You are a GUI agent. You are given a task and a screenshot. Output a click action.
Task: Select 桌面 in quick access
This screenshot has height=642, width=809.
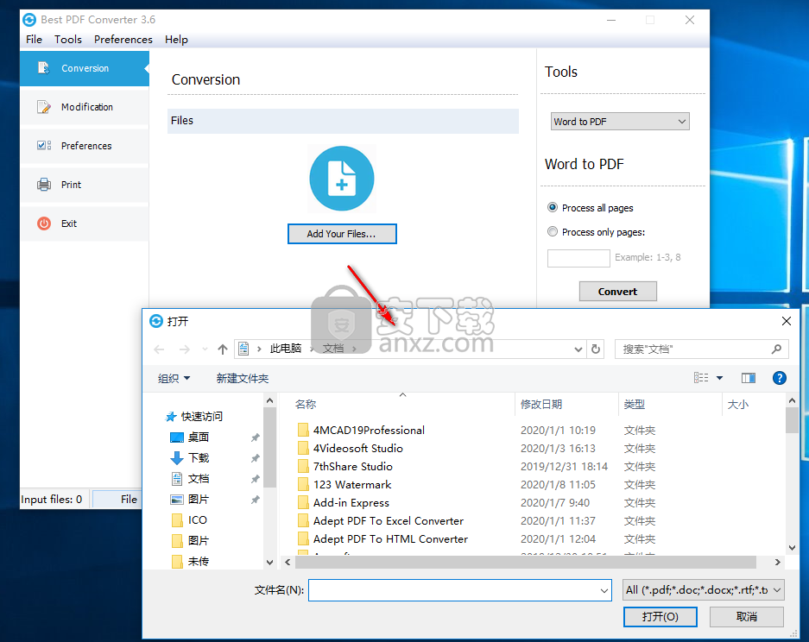[x=198, y=437]
